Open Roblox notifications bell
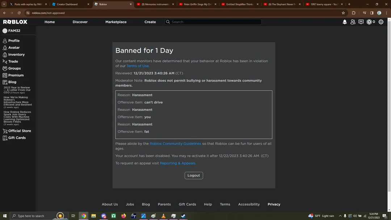Viewport: 391px width, 220px height. pos(344,22)
